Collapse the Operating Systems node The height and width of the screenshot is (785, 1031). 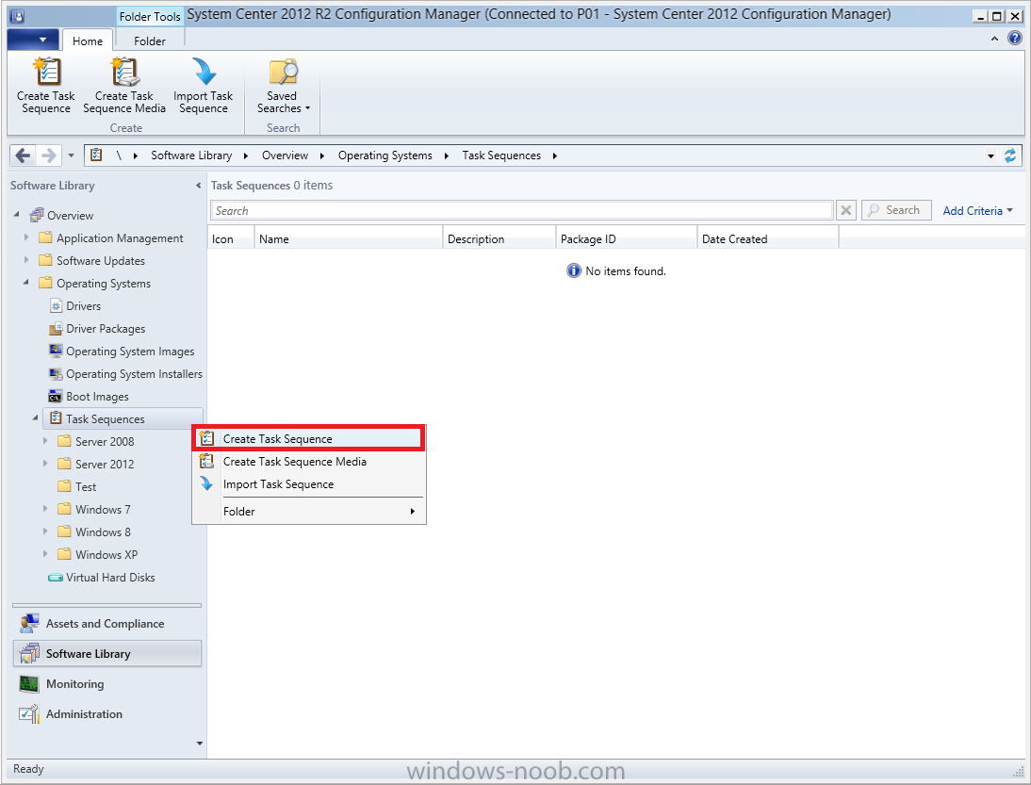[26, 282]
